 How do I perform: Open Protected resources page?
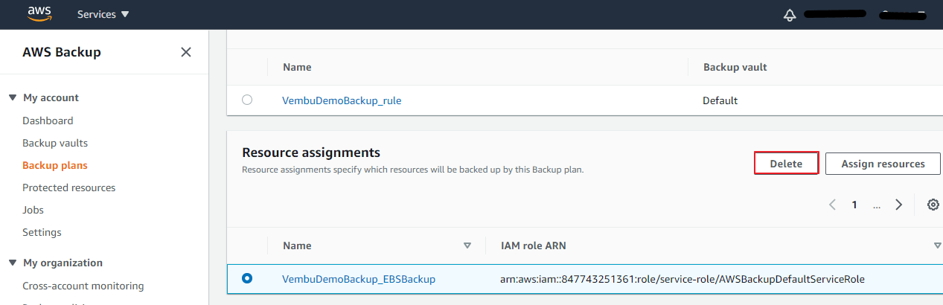click(x=69, y=187)
